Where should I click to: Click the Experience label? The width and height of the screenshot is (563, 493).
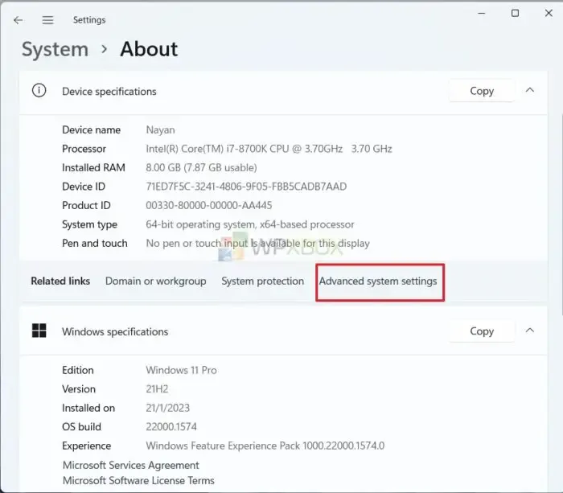[x=86, y=446]
